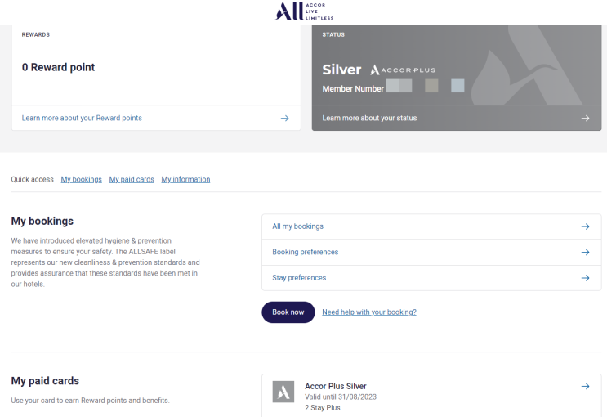The width and height of the screenshot is (607, 417).
Task: Click arrow in Stay preferences row
Action: tap(585, 278)
